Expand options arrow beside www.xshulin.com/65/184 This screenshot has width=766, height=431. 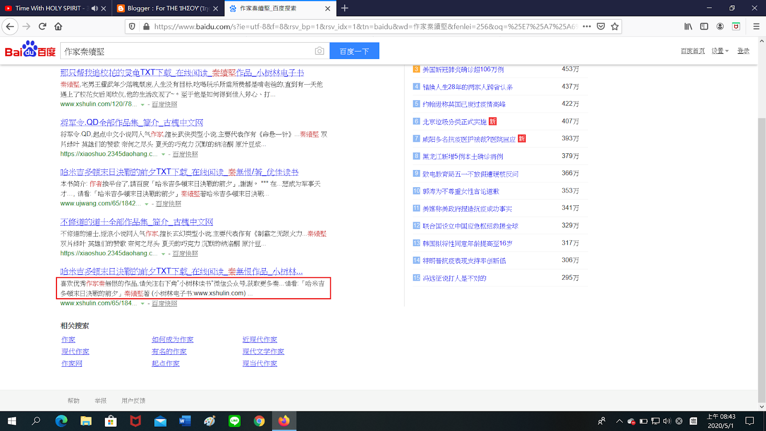coord(142,304)
